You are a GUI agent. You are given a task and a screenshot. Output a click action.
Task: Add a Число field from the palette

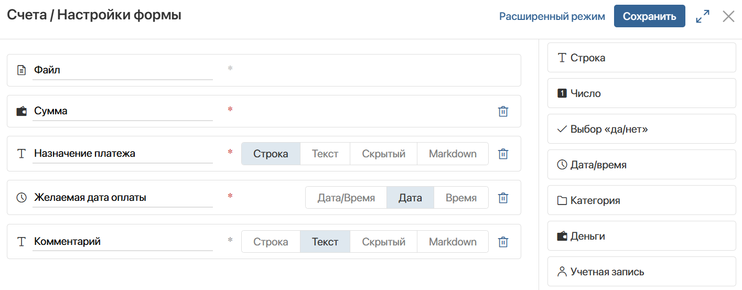[x=642, y=93]
